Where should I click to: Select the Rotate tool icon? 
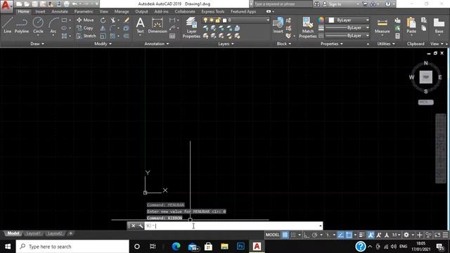pos(103,20)
